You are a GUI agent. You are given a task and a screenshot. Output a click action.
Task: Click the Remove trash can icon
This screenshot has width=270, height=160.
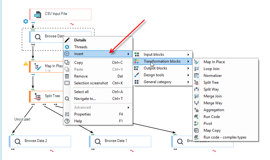click(67, 76)
